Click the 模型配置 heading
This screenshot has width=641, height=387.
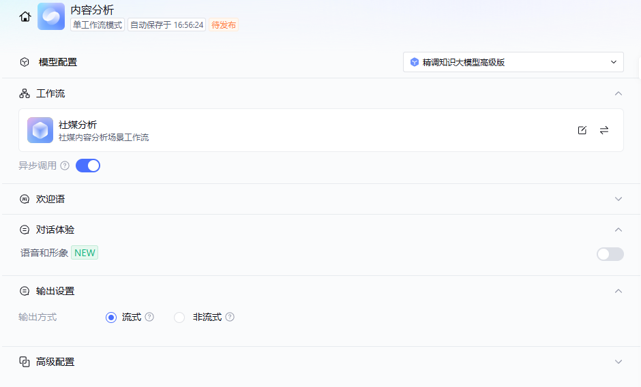(58, 62)
